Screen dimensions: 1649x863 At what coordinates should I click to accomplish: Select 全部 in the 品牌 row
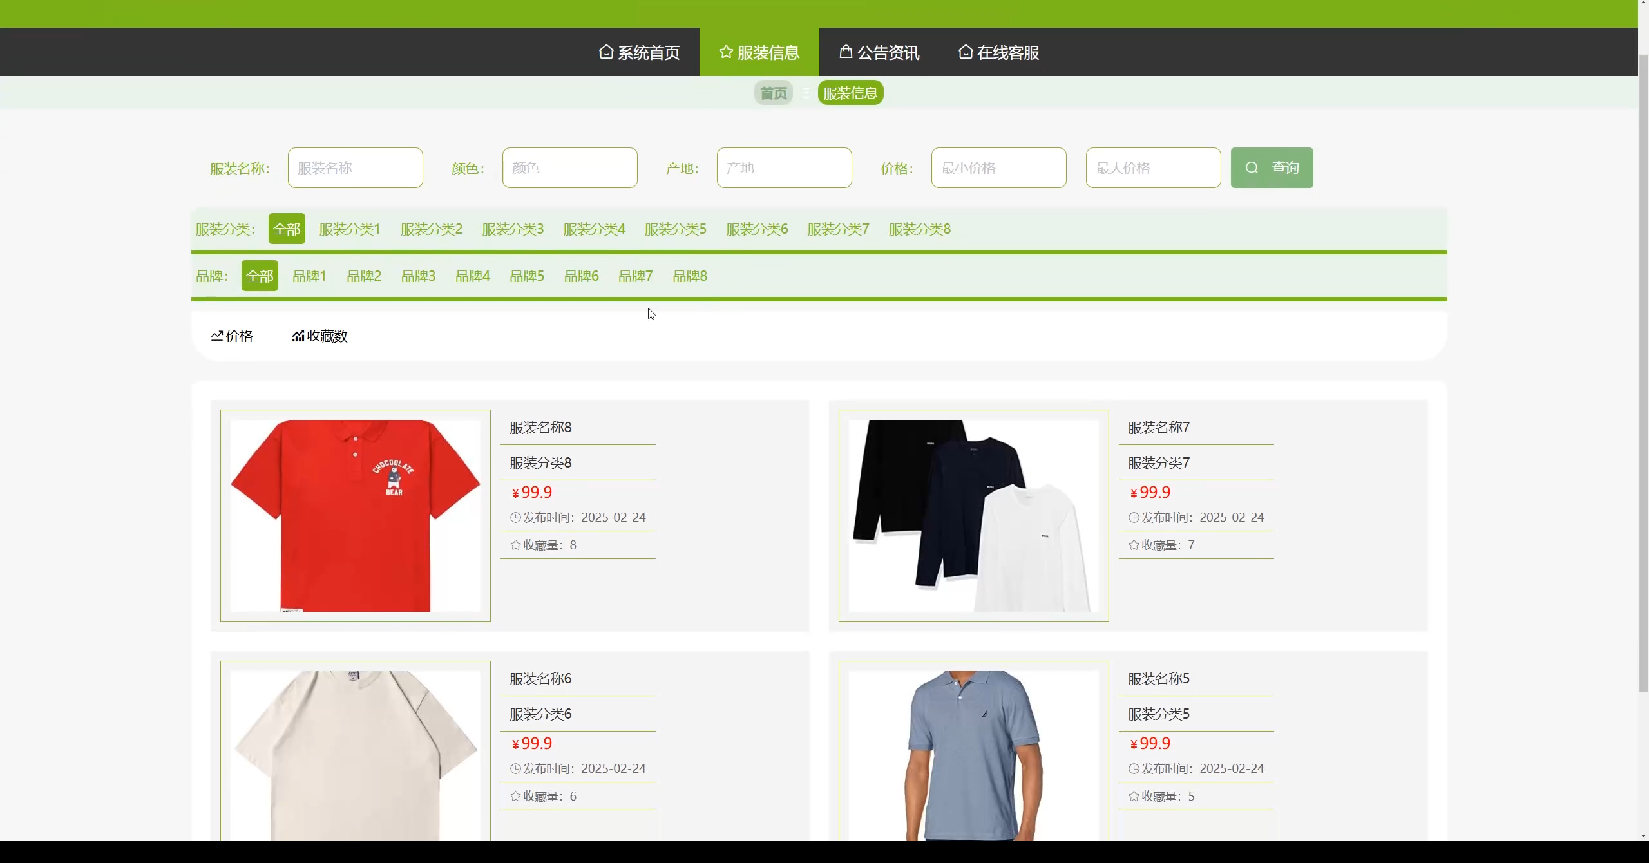pos(260,276)
